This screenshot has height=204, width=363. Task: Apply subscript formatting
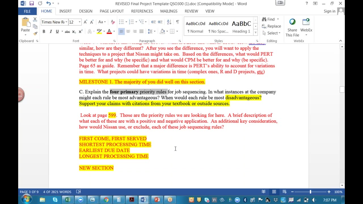pyautogui.click(x=74, y=31)
